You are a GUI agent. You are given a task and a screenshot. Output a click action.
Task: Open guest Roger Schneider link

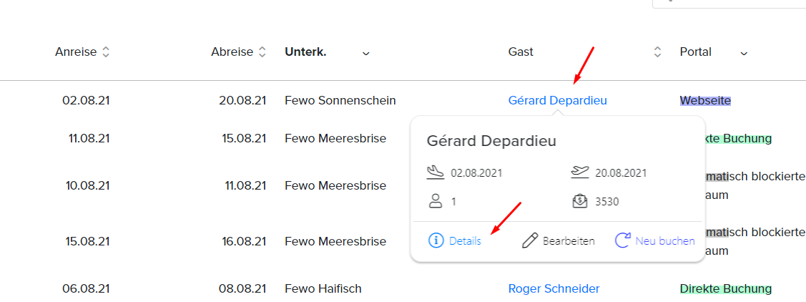point(554,288)
